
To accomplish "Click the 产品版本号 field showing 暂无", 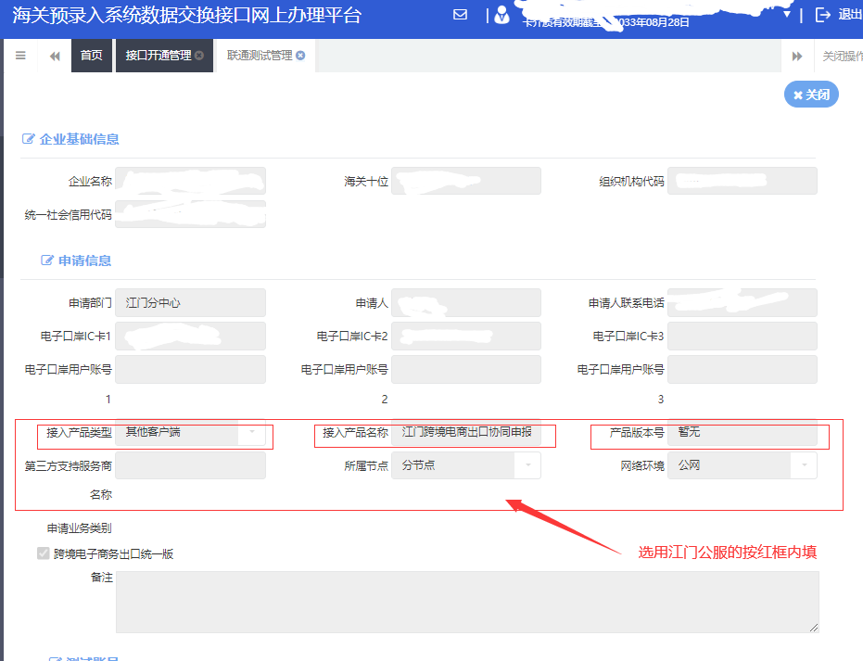I will click(x=742, y=432).
